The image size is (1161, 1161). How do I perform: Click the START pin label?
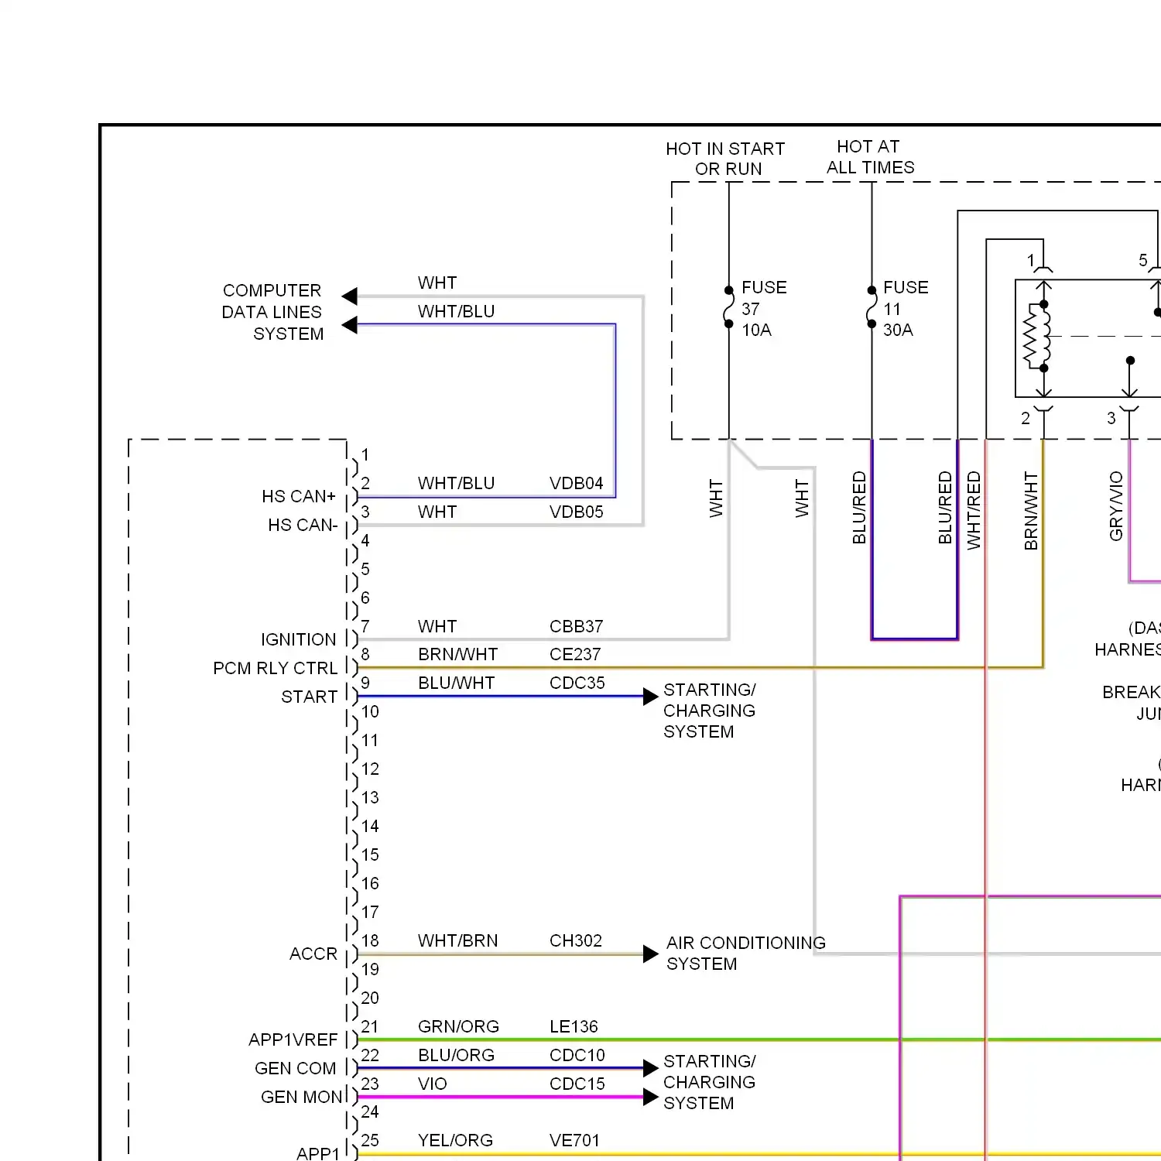(x=309, y=697)
